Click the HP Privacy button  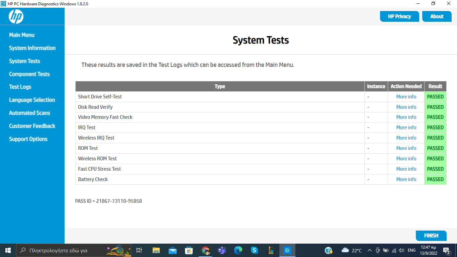tap(399, 16)
